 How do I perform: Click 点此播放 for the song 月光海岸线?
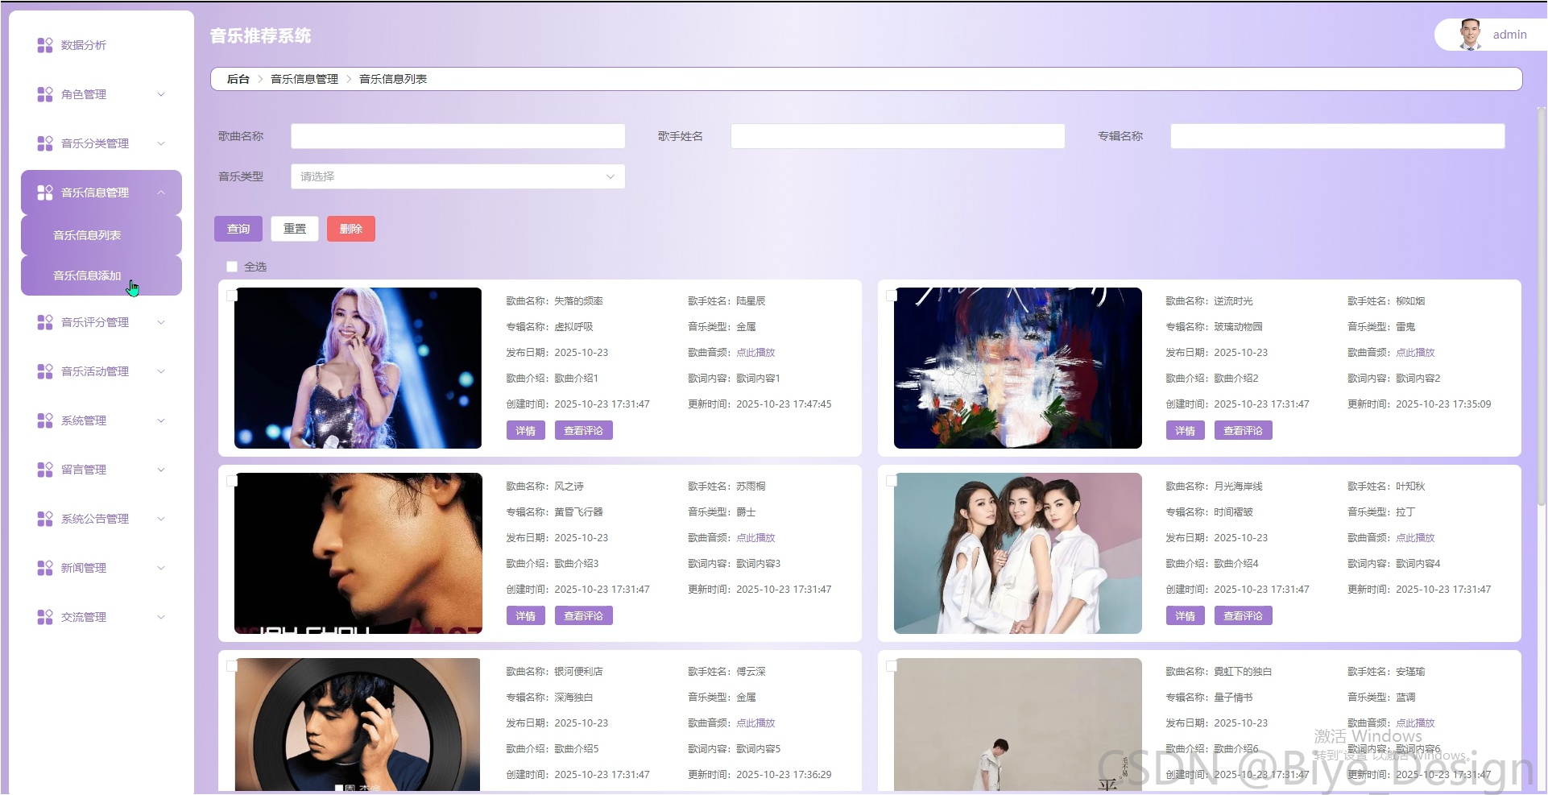1415,538
